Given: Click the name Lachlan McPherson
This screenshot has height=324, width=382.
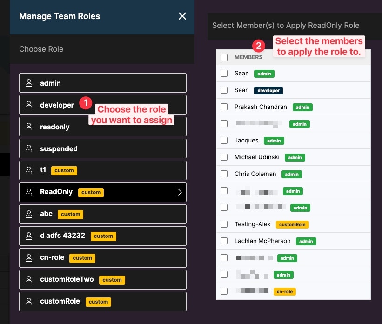Looking at the screenshot, I should tap(262, 241).
